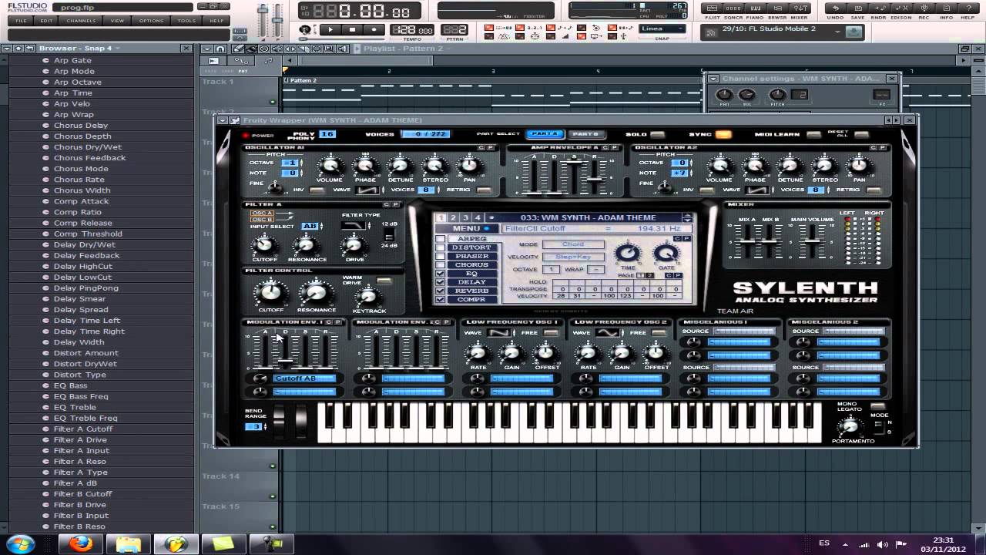Open the Linea snap dropdown
The width and height of the screenshot is (986, 555).
point(662,29)
